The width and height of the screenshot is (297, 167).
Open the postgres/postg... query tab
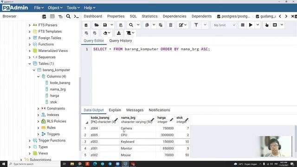pos(233,16)
